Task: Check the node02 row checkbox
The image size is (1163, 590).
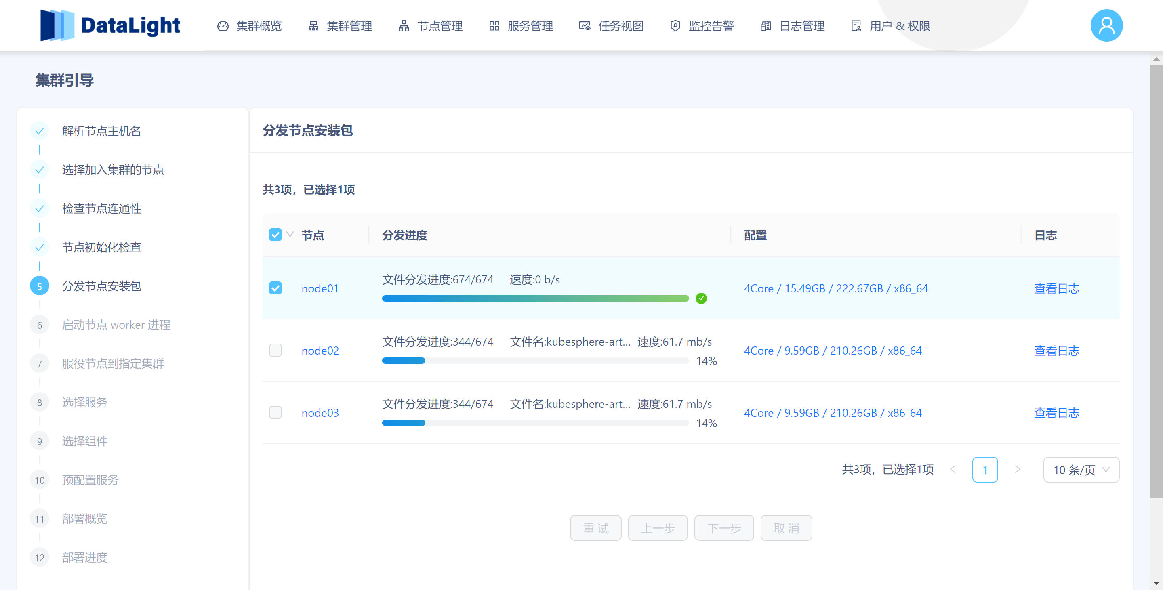Action: (x=276, y=350)
